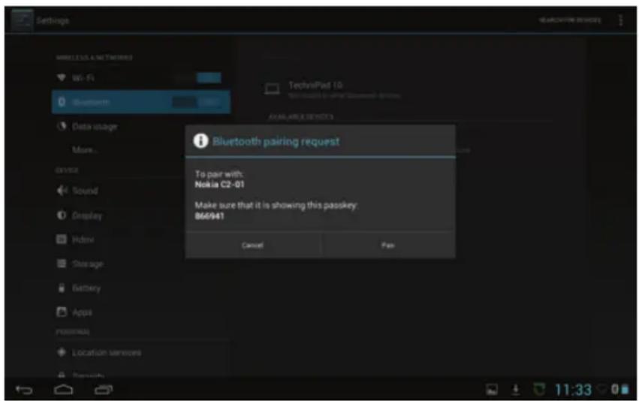Tap the Android Back navigation button
Viewport: 639px width, 401px height.
(x=24, y=390)
